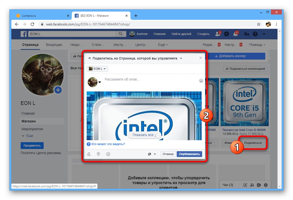
Task: Expand Ещё in left sidebar
Action: (x=28, y=136)
